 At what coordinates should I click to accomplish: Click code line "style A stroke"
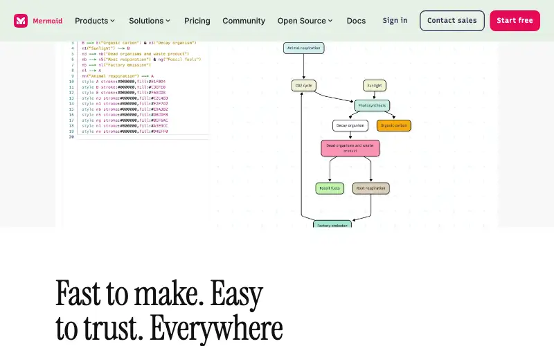point(124,82)
